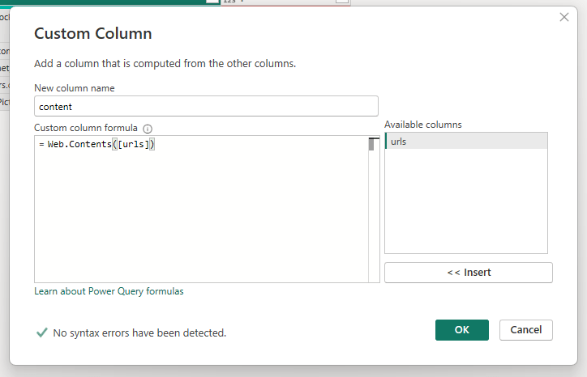Click the green syntax check mark icon
The height and width of the screenshot is (377, 587).
(x=41, y=333)
